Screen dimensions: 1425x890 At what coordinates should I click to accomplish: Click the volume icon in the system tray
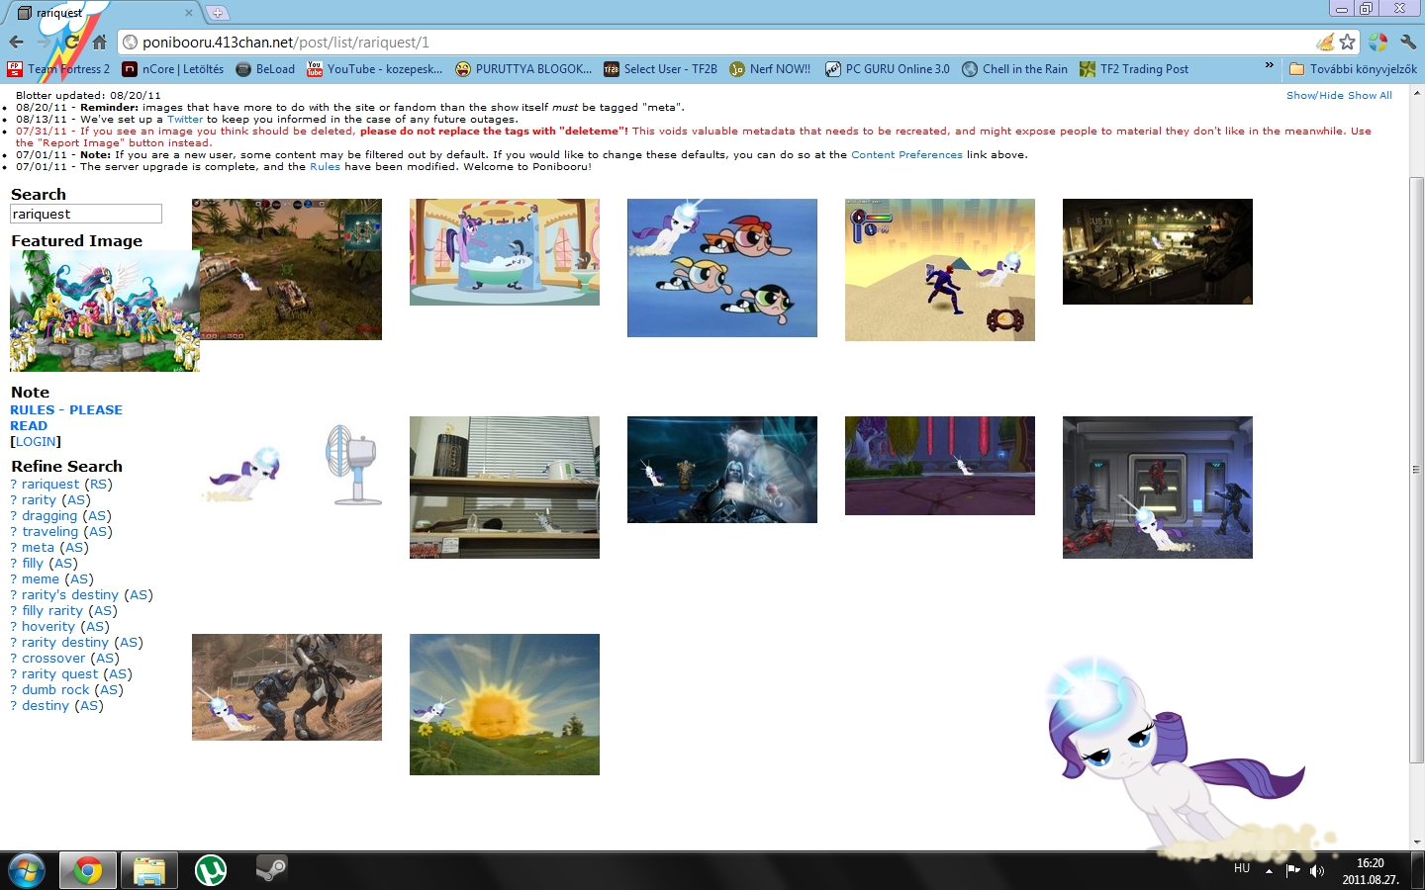pos(1317,870)
